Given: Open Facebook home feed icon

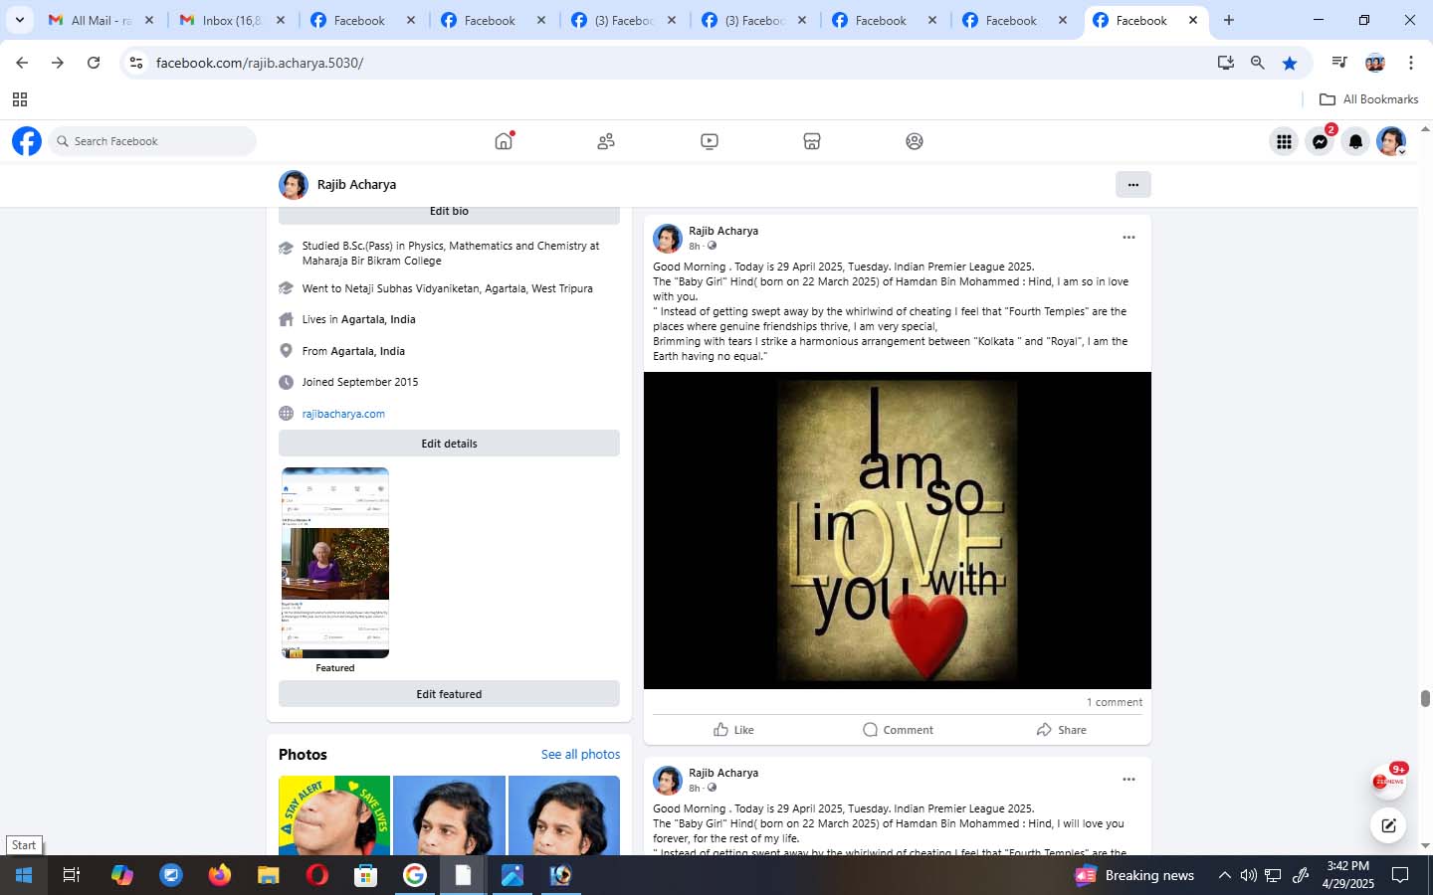Looking at the screenshot, I should [x=504, y=141].
